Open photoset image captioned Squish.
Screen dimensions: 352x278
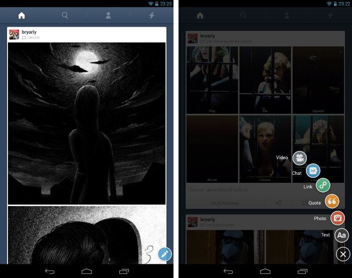(318, 80)
